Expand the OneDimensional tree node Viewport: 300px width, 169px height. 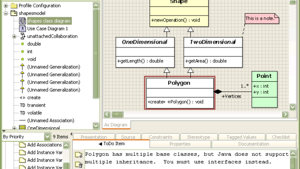14,128
